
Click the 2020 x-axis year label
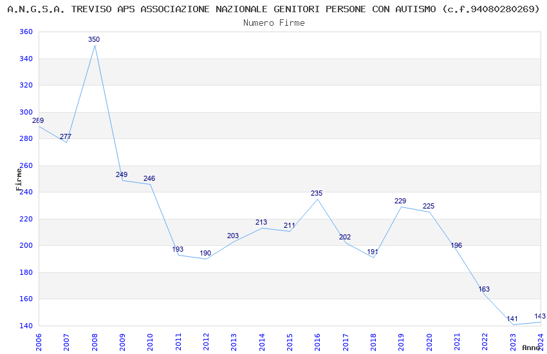pos(429,342)
